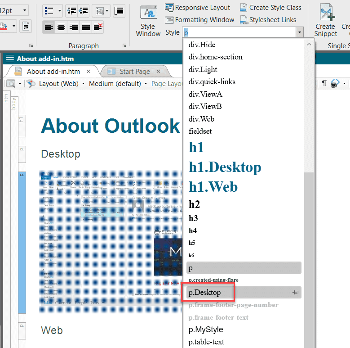
Task: Open Stylesheet Links
Action: (268, 20)
